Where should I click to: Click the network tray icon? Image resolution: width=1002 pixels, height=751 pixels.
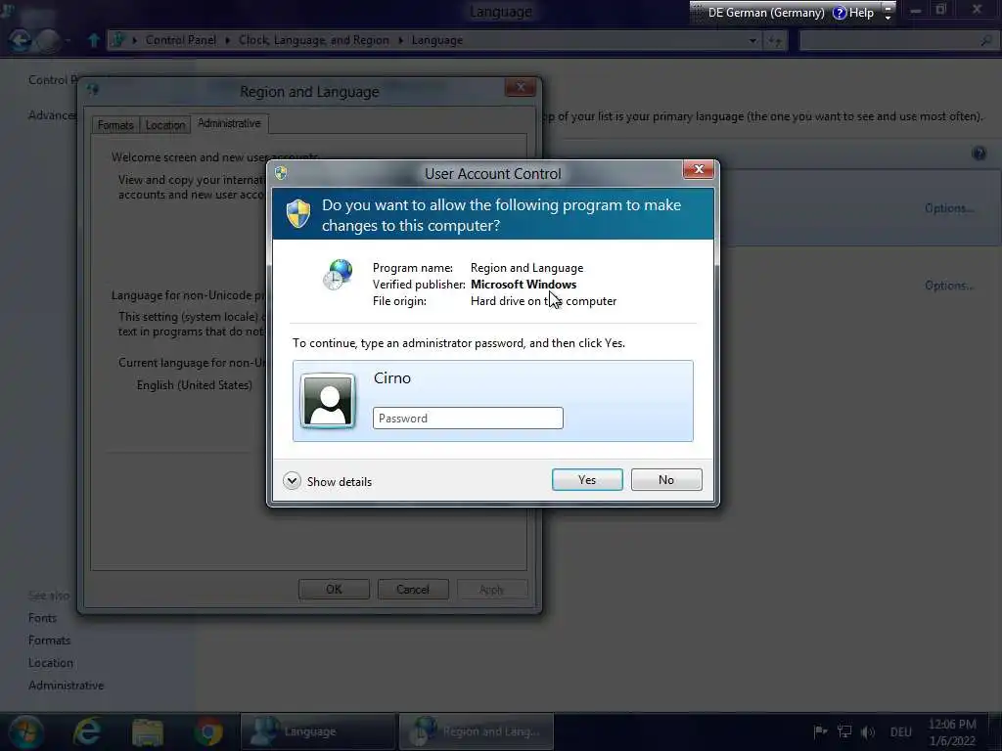click(x=844, y=731)
